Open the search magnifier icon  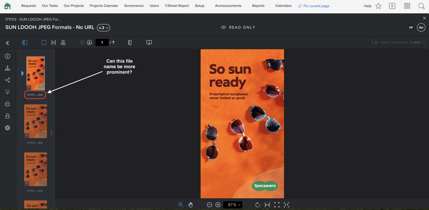(422, 6)
